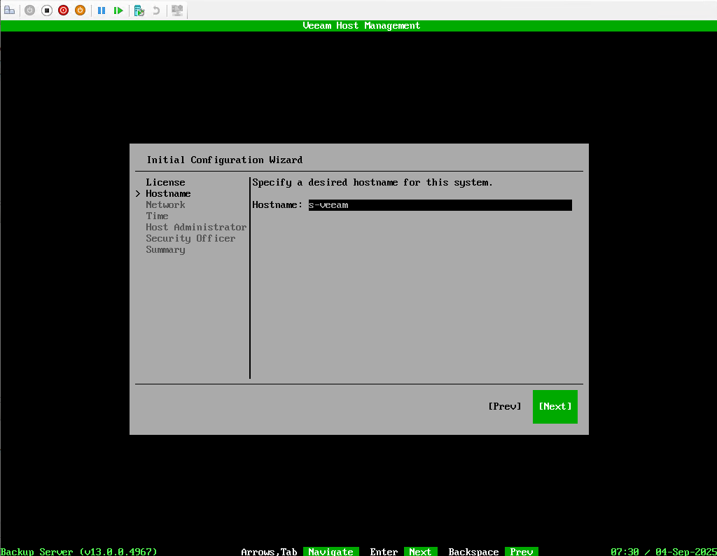Select the Network step in the wizard
The width and height of the screenshot is (717, 556).
[165, 204]
